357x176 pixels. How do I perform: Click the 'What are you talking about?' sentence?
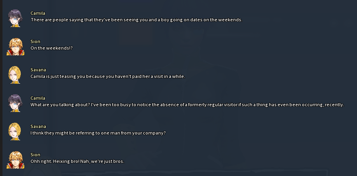tap(60, 105)
